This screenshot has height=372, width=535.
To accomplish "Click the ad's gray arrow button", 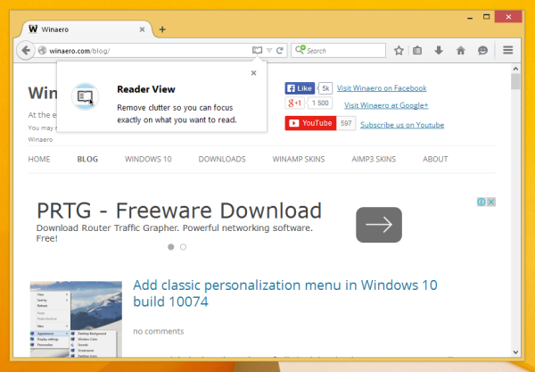I will [x=379, y=225].
